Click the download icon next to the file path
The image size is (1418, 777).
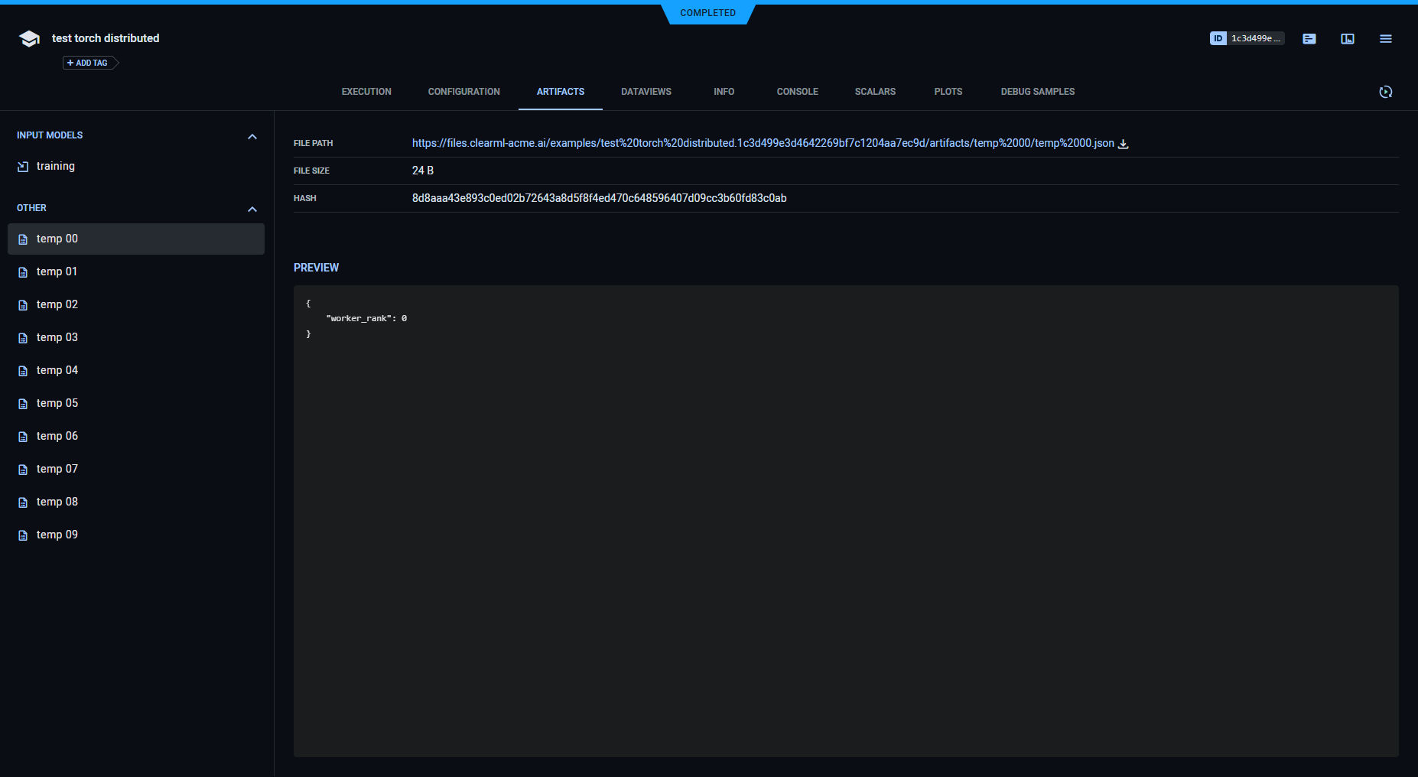(x=1124, y=143)
